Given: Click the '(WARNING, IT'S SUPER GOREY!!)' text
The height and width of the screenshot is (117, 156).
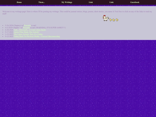Looking at the screenshot, I should (x=51, y=28).
